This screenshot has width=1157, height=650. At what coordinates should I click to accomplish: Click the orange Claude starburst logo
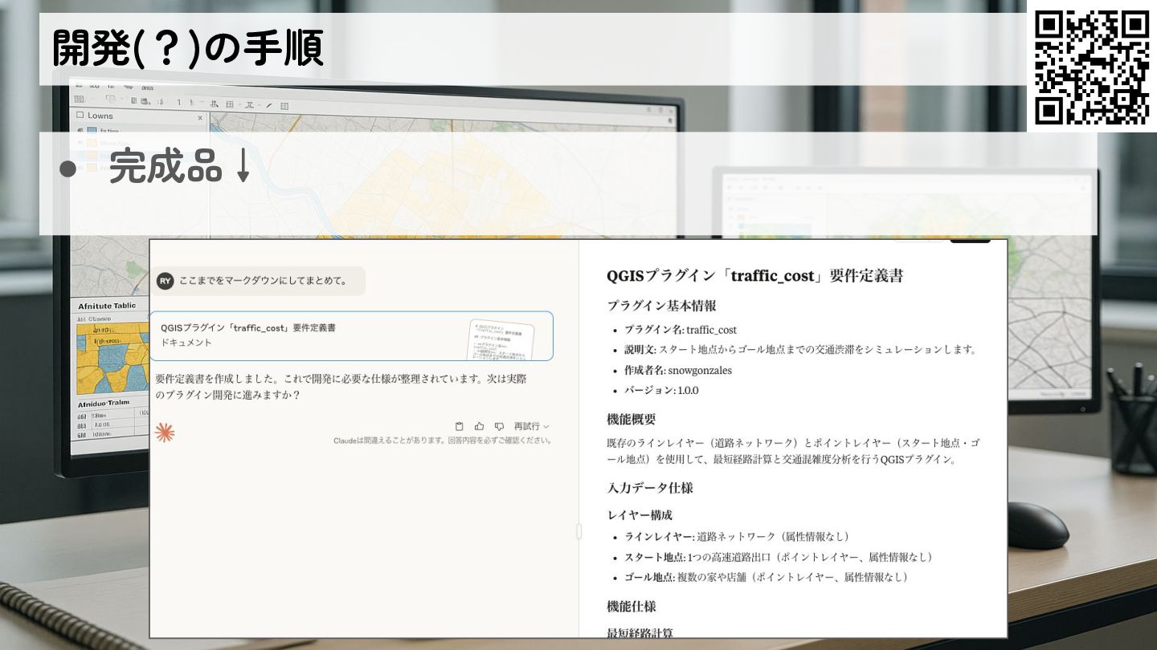point(165,433)
